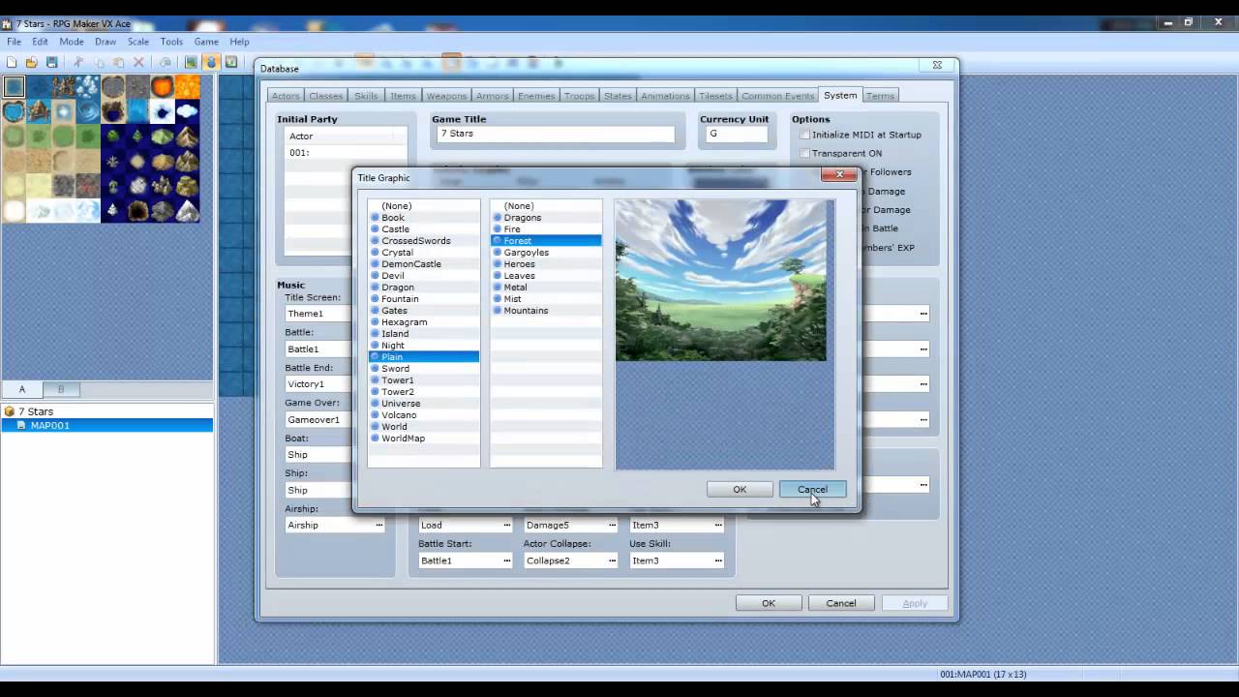Open Use Skill Item3 selector ellipsis
Screen dimensions: 1239x697
[x=717, y=561]
